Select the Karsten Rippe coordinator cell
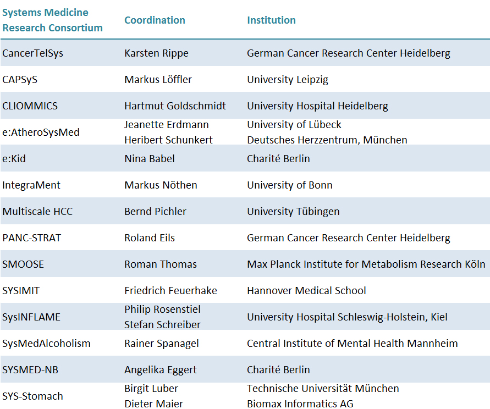This screenshot has height=409, width=490. point(156,53)
